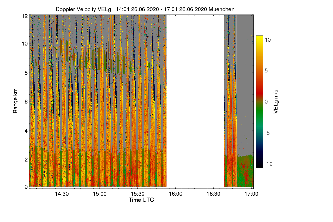Viewport: 333px width, 222px height.
Task: Click the 16:00 time tick label
Action: point(176,194)
